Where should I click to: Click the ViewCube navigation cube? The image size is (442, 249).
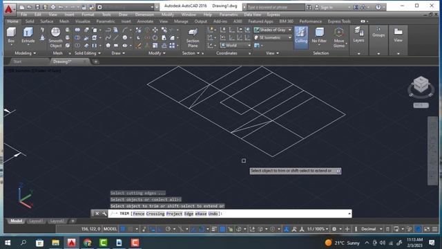(x=421, y=84)
